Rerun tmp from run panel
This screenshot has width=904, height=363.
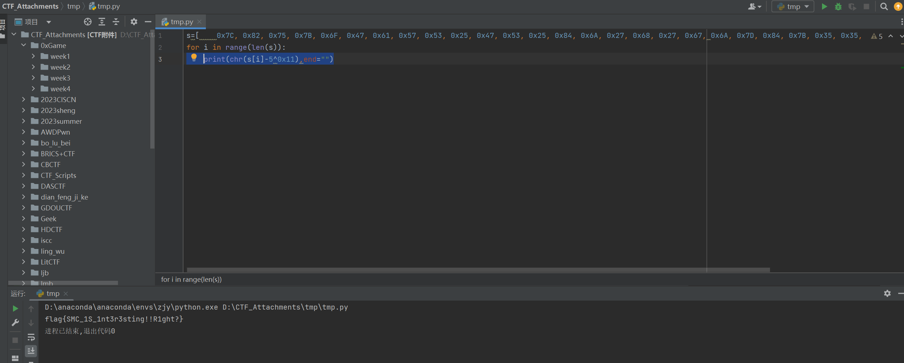[x=15, y=309]
